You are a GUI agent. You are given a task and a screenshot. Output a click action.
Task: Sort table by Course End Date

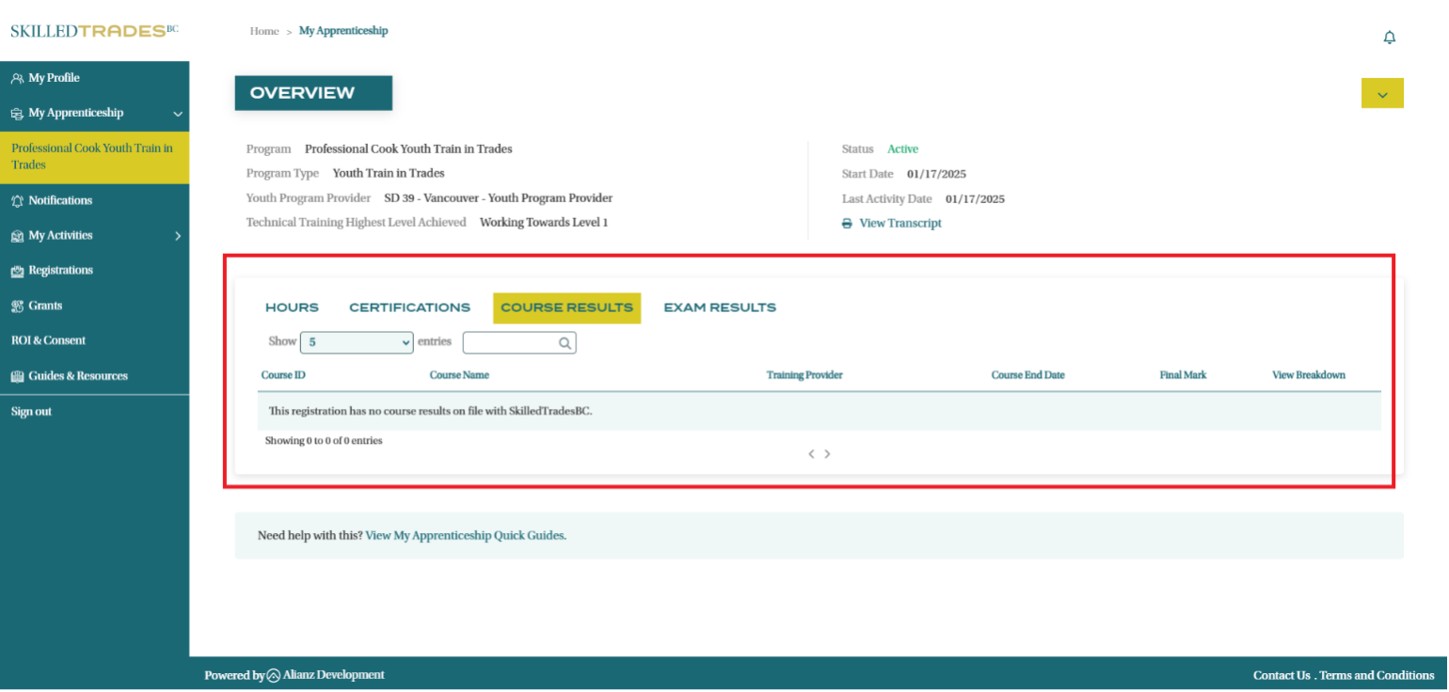[x=1027, y=375]
